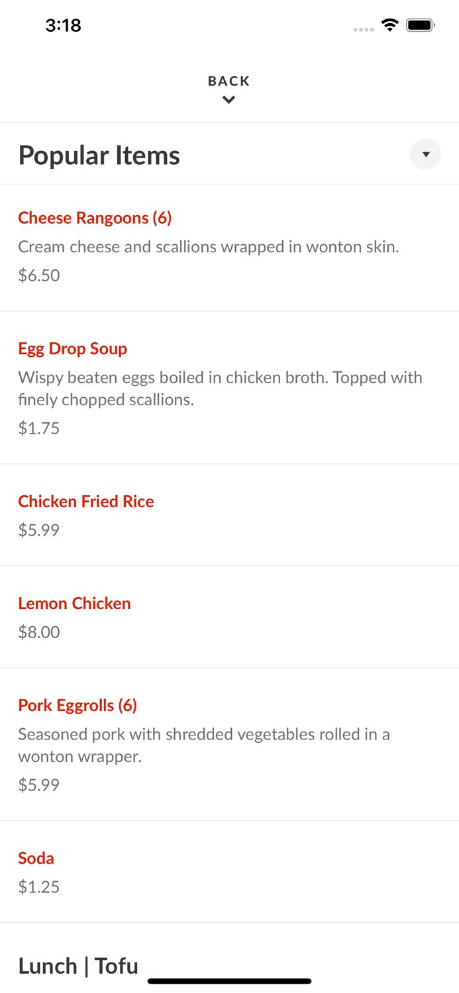Select Cheese Rangoons (6) item
The width and height of the screenshot is (459, 993).
coord(95,218)
